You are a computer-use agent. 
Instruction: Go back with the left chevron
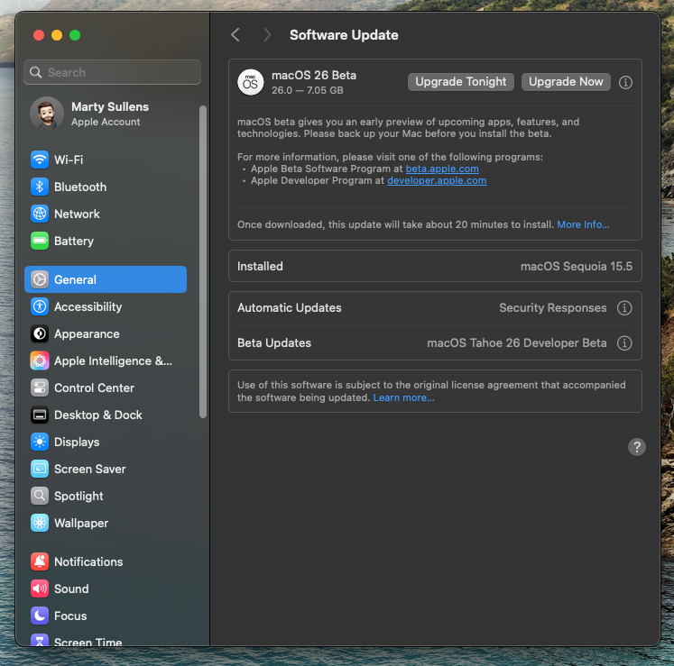click(x=235, y=35)
